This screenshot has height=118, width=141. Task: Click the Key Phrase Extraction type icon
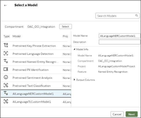(6, 45)
